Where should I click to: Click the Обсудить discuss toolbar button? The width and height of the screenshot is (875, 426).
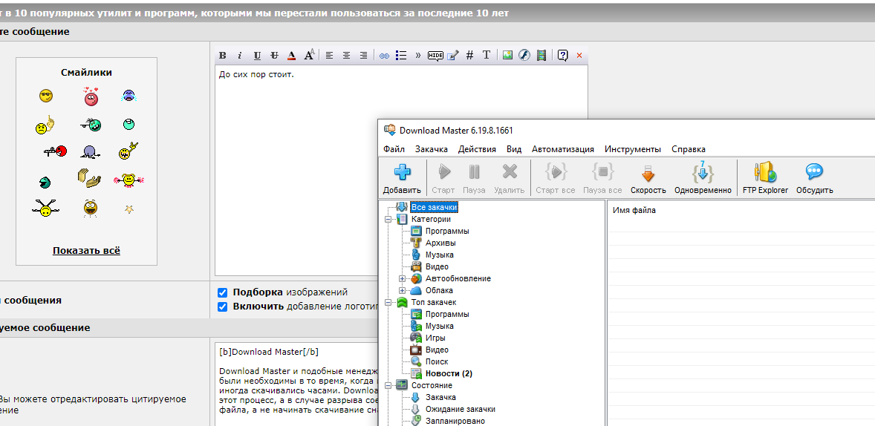coord(815,178)
